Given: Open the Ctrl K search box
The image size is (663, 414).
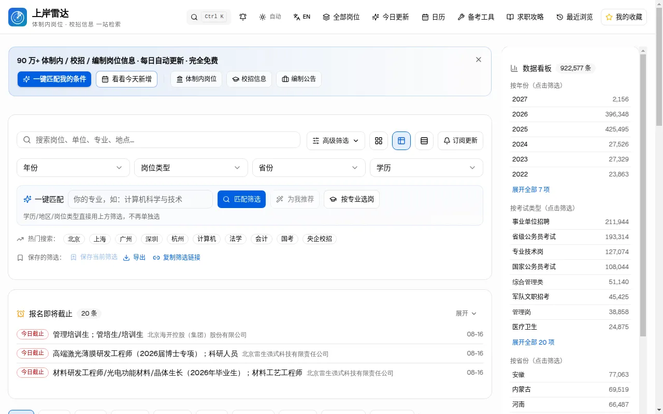Looking at the screenshot, I should [x=209, y=17].
